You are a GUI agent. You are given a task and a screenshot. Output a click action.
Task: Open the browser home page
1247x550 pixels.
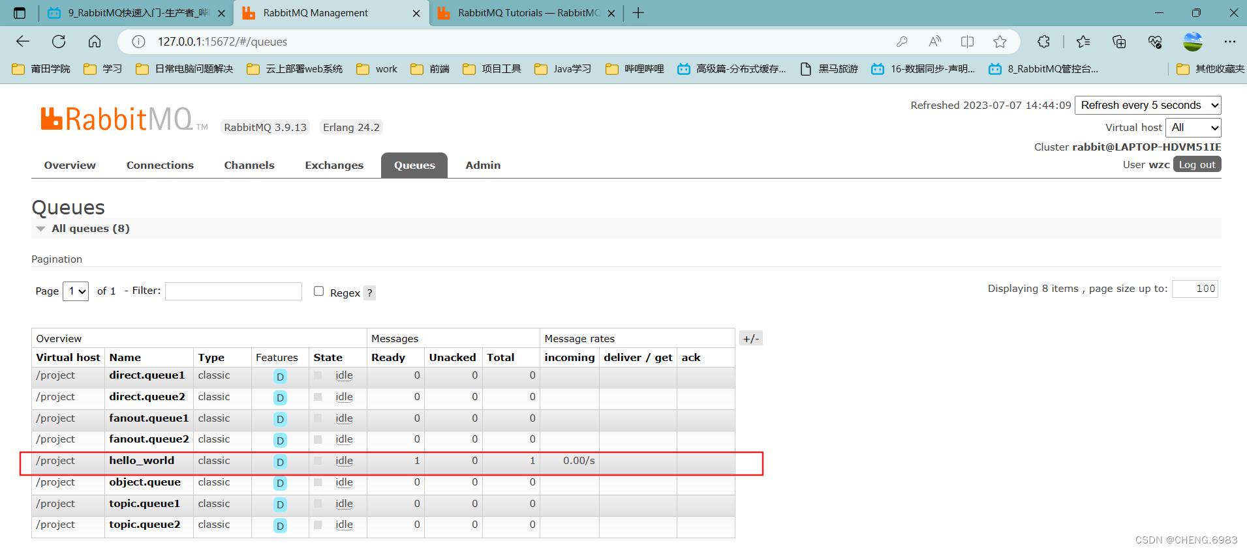click(x=95, y=42)
